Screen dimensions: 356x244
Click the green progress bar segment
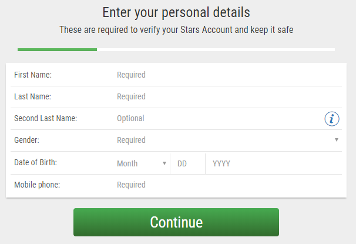tap(57, 49)
